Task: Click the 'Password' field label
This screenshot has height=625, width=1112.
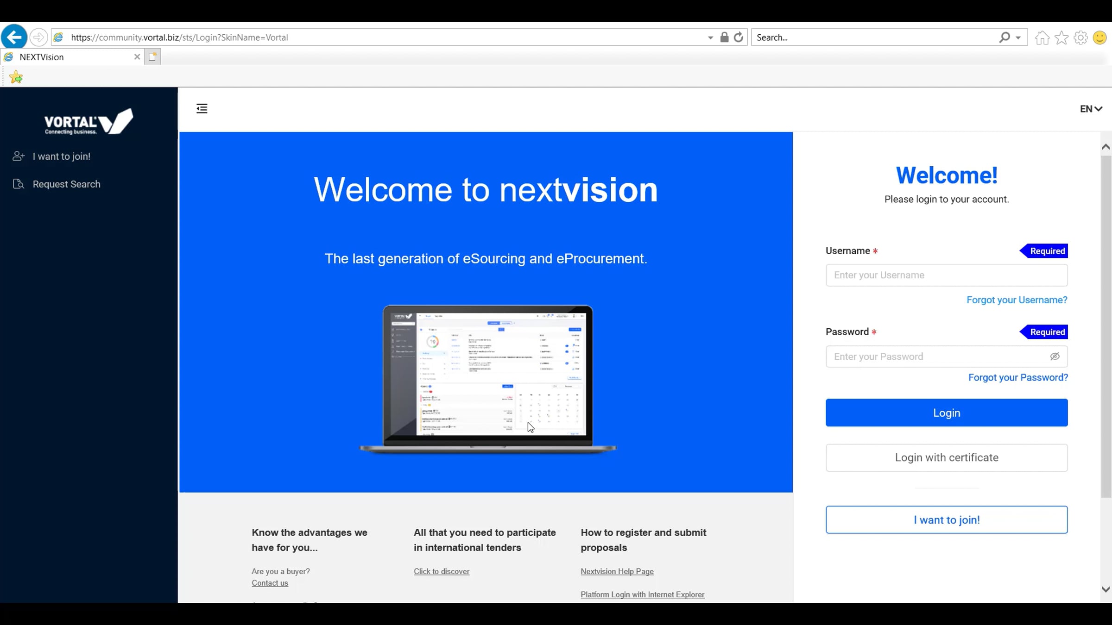Action: 847,332
